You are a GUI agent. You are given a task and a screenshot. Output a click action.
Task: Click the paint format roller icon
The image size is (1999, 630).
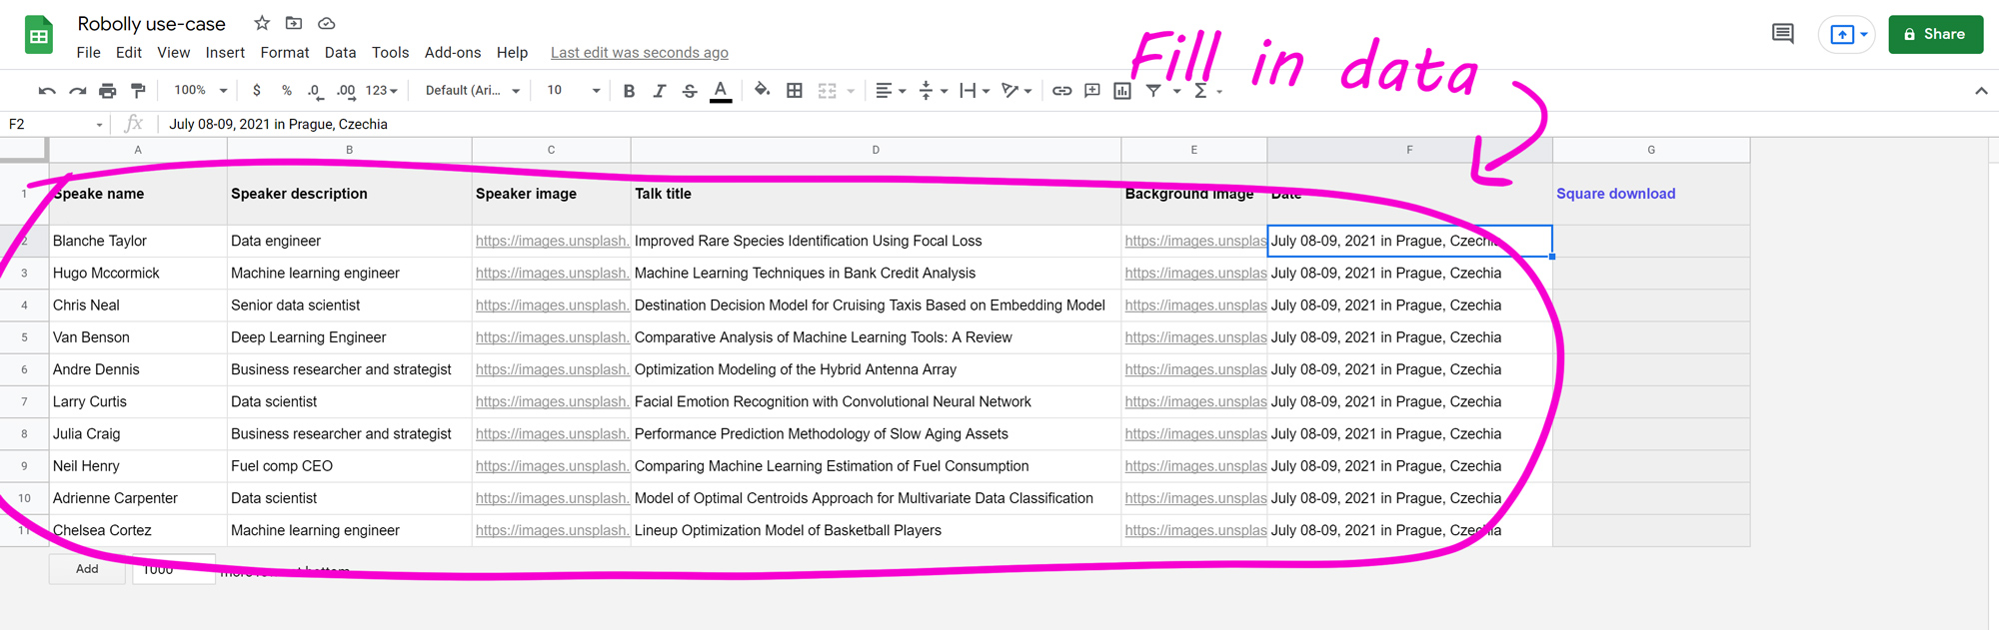138,91
